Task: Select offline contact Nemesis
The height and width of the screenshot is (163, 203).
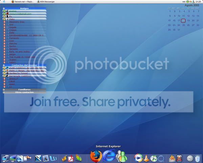Action: coord(24,49)
